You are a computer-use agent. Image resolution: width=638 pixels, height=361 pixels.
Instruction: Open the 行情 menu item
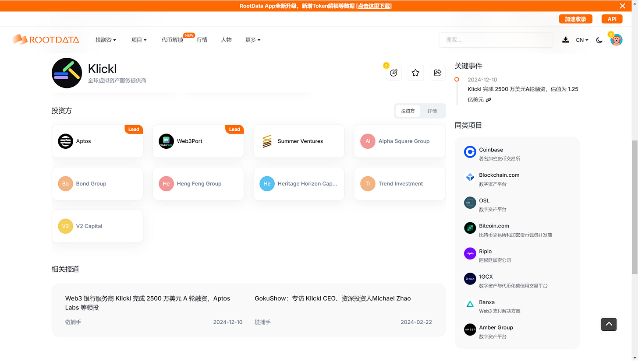coord(202,40)
